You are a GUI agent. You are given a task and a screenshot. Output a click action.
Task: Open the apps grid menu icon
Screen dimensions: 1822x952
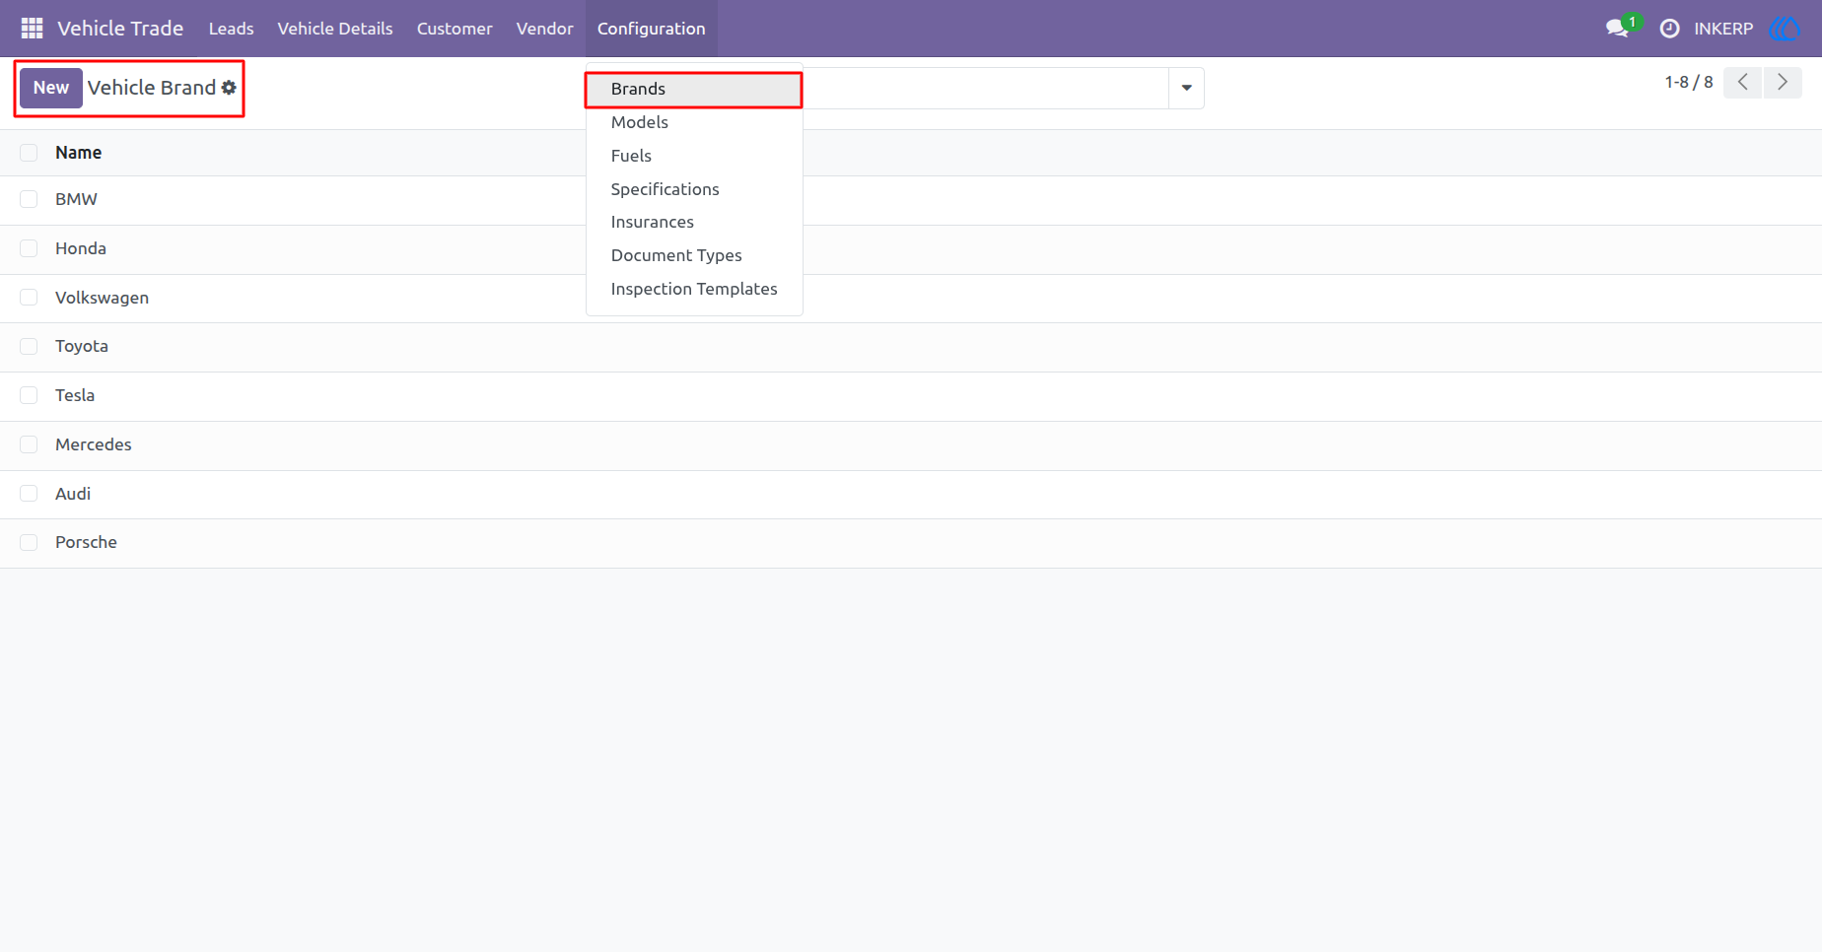pyautogui.click(x=32, y=29)
